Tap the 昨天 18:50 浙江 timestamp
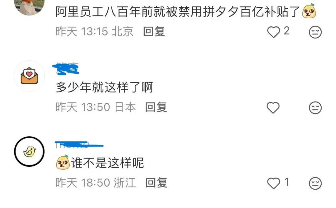The image size is (336, 208). point(96,183)
